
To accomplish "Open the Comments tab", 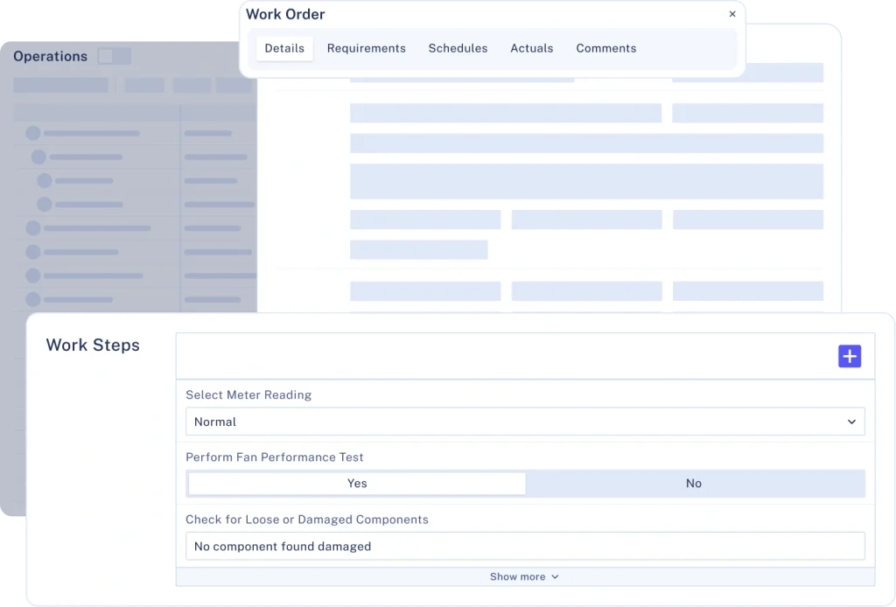I will (605, 48).
